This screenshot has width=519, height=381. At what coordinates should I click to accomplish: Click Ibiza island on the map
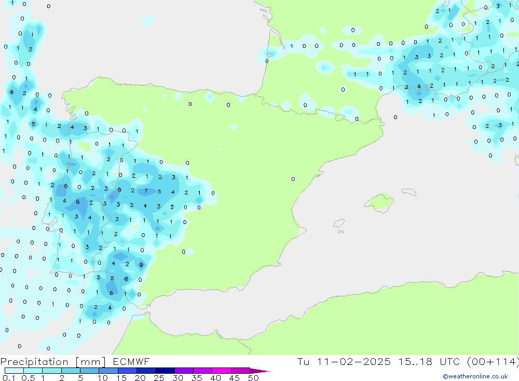tap(339, 224)
